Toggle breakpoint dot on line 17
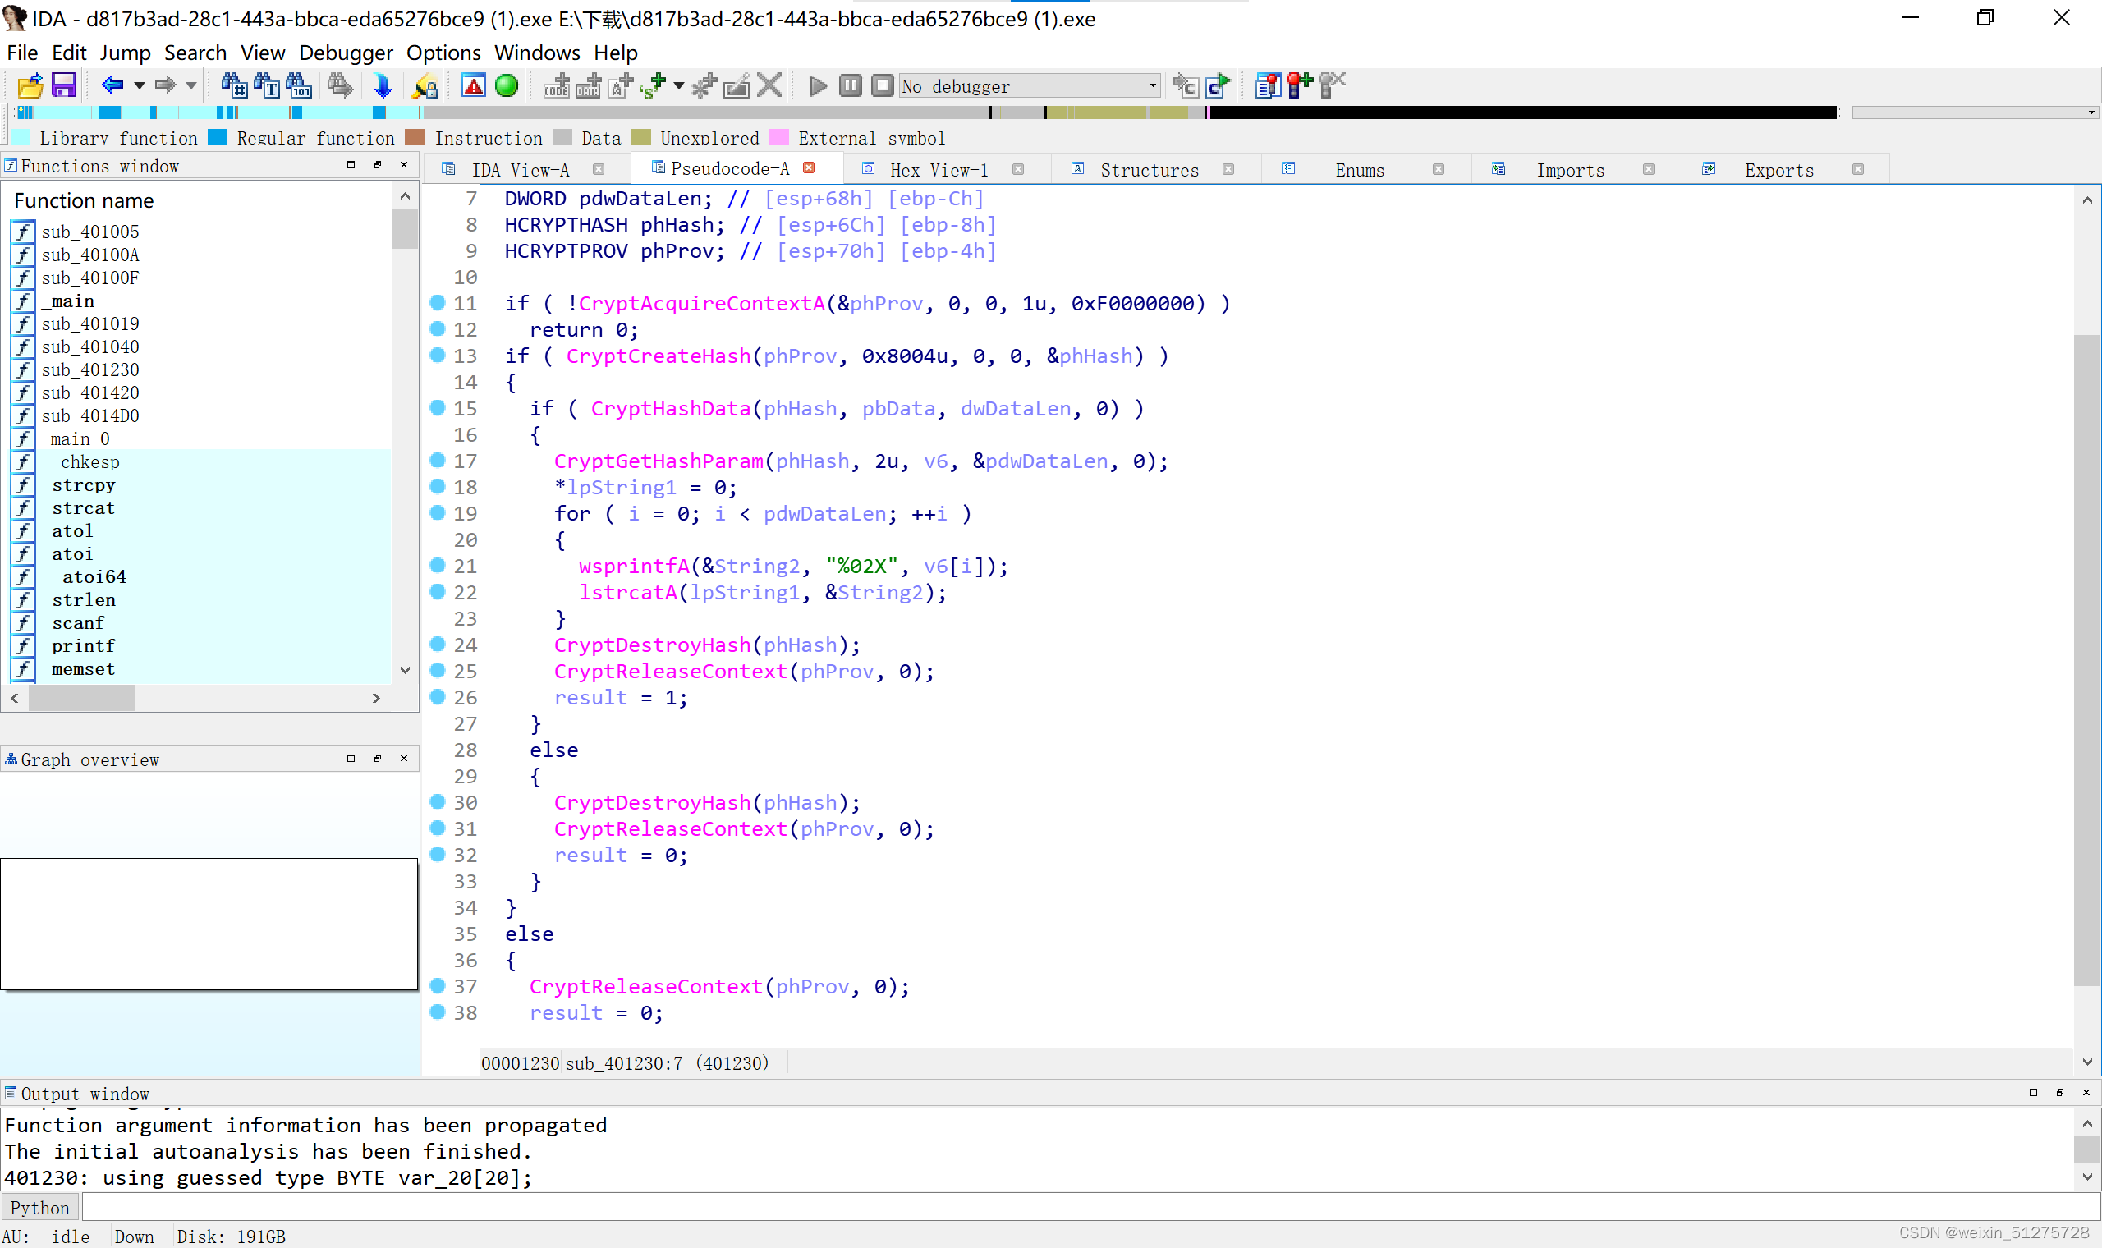This screenshot has height=1248, width=2102. pos(437,460)
